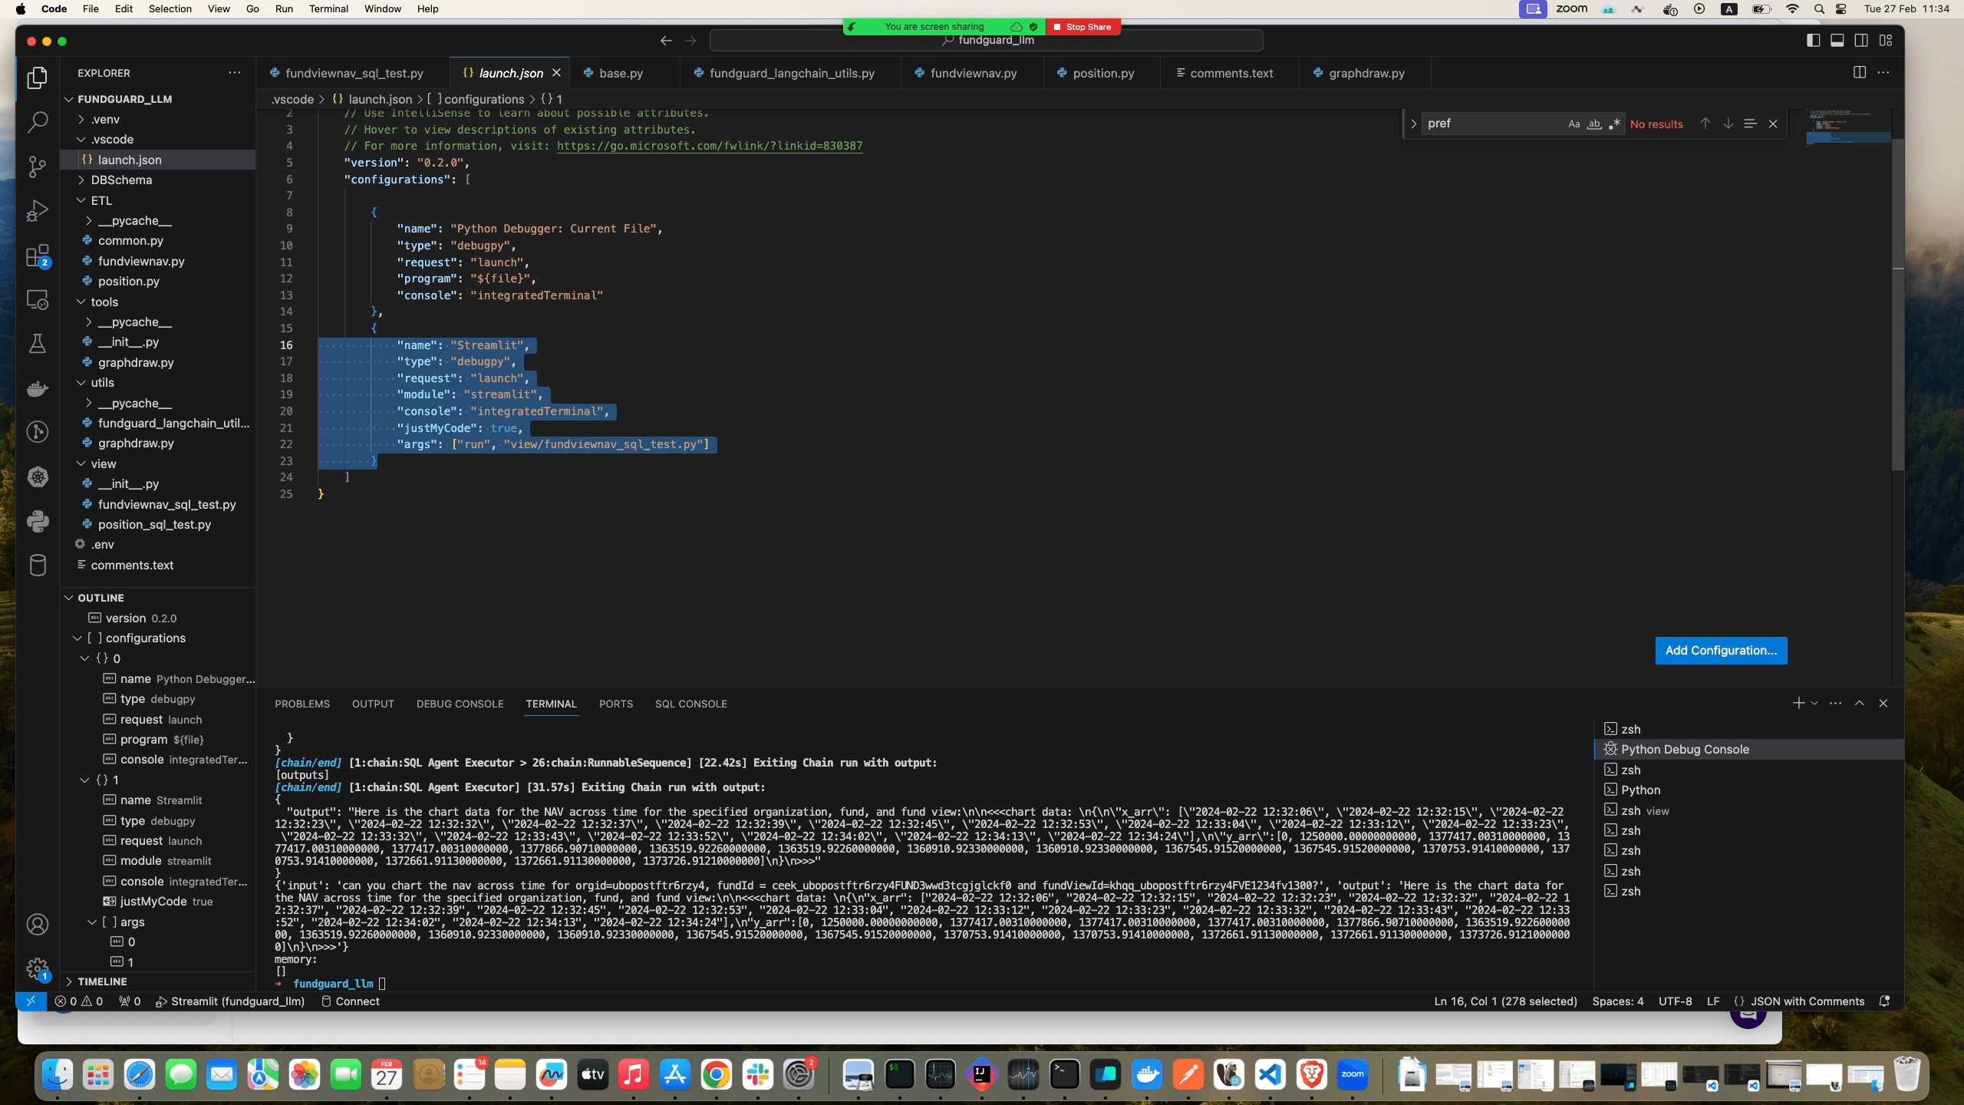Screen dimensions: 1964x1105
Task: Click Connect in the status bar
Action: tap(350, 1001)
